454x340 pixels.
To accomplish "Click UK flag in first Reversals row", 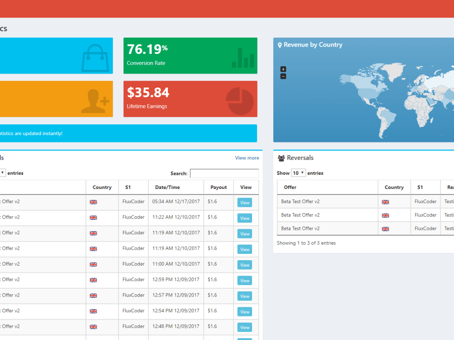I will pos(385,202).
